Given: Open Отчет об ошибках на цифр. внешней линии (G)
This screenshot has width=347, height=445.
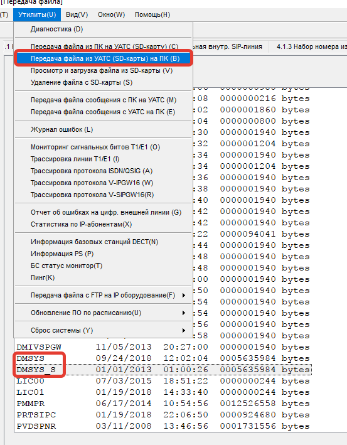Looking at the screenshot, I should click(x=104, y=213).
